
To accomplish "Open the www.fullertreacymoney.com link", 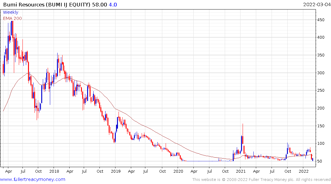I will coord(33,179).
